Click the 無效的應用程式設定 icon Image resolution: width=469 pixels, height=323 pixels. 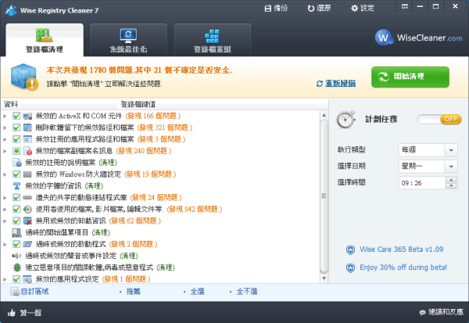point(27,279)
